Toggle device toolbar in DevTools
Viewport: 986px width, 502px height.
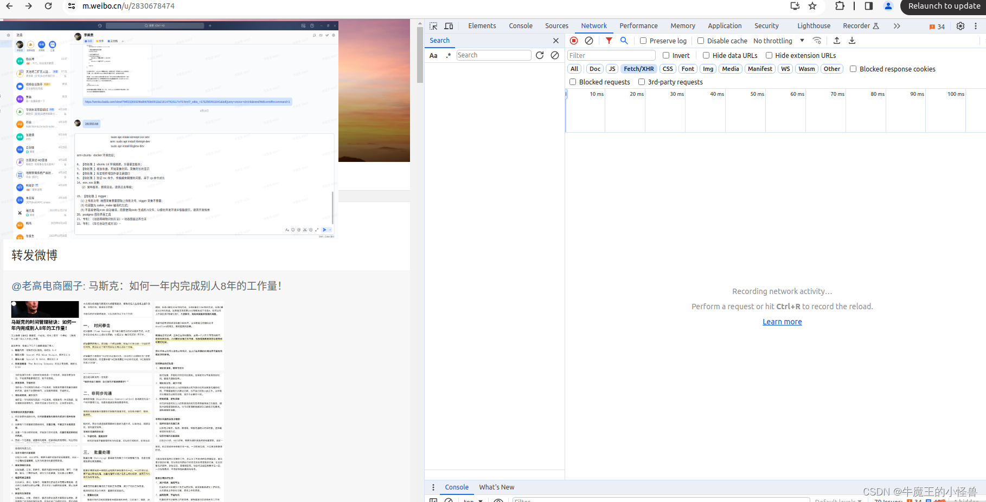click(449, 26)
